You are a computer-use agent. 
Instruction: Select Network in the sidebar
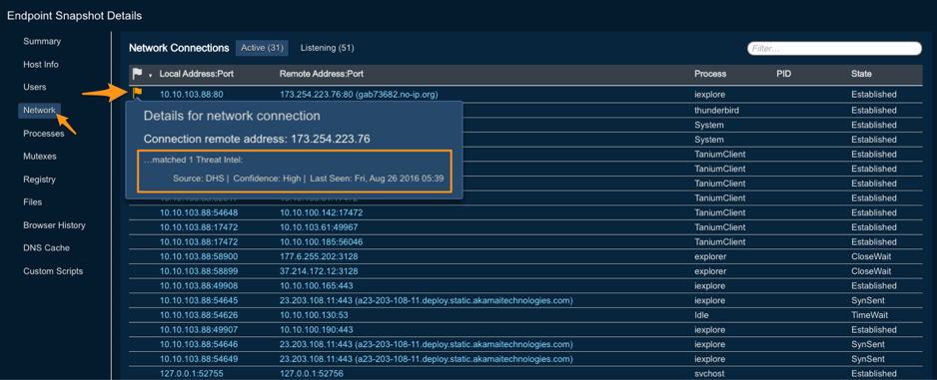39,111
